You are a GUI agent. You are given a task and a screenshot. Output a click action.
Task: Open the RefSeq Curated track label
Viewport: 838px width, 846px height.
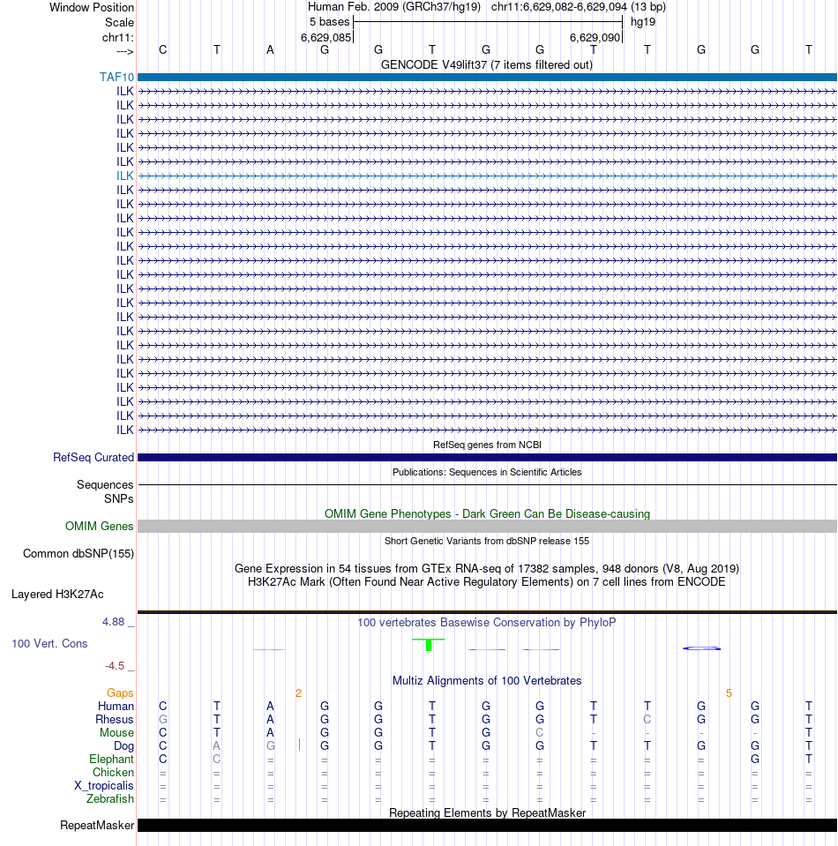pos(94,457)
